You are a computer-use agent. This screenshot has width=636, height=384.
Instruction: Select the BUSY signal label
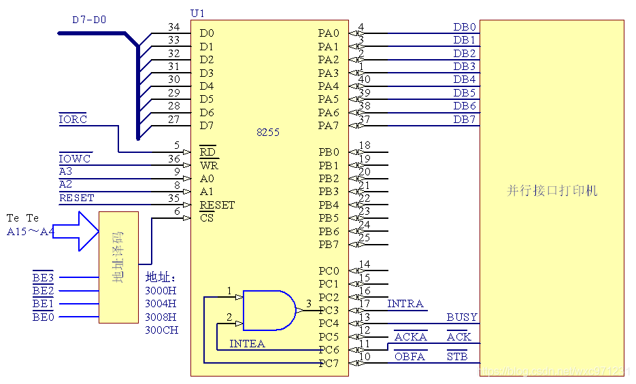[462, 317]
